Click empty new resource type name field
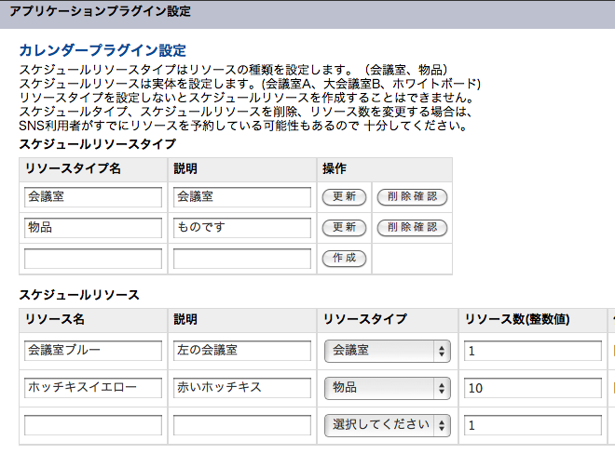615x454 pixels. (93, 259)
